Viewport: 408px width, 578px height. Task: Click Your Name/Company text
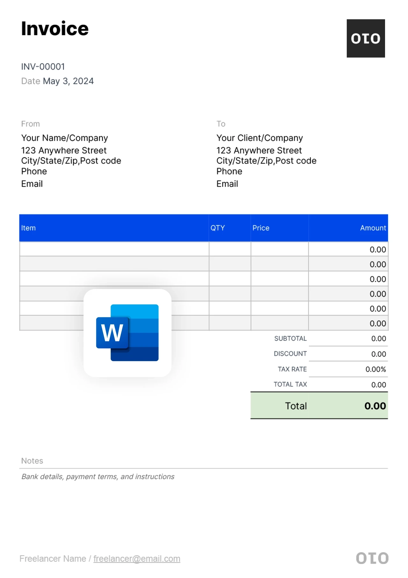64,138
